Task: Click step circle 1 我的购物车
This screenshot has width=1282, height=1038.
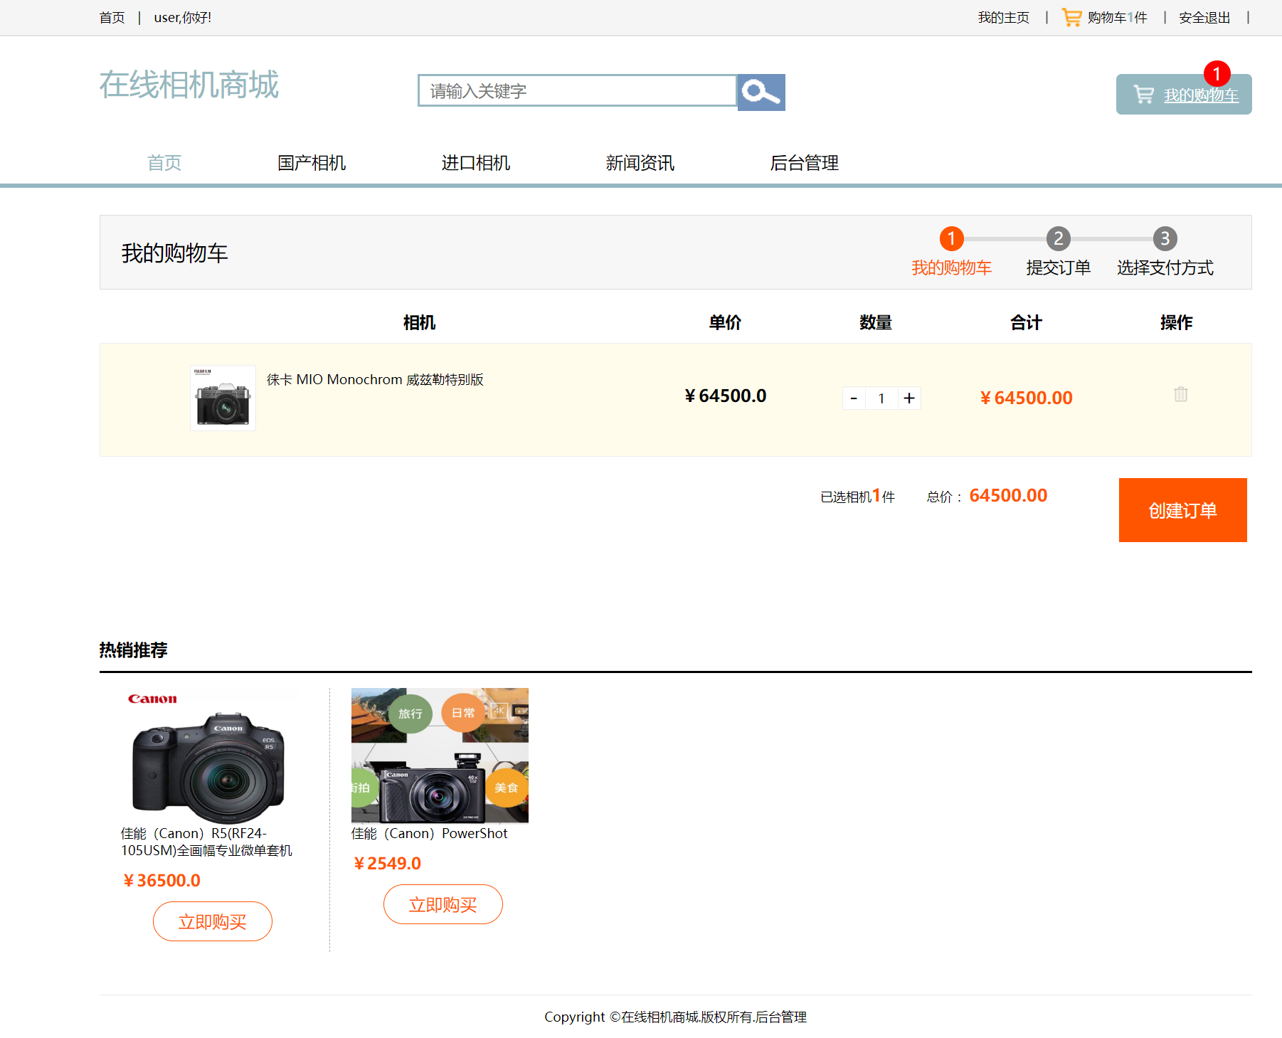Action: 951,239
